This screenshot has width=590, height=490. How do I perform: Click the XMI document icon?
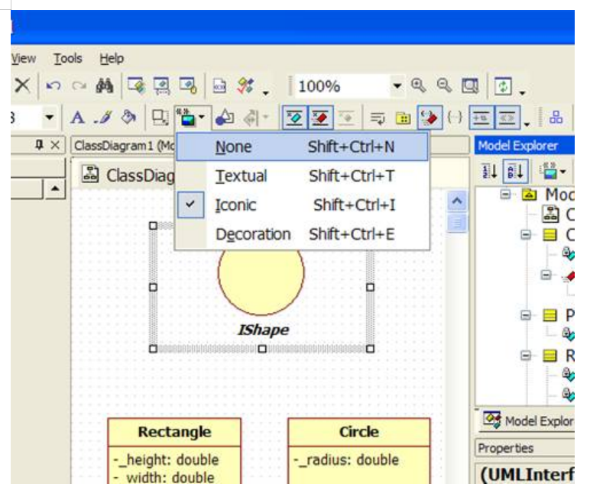tap(219, 85)
